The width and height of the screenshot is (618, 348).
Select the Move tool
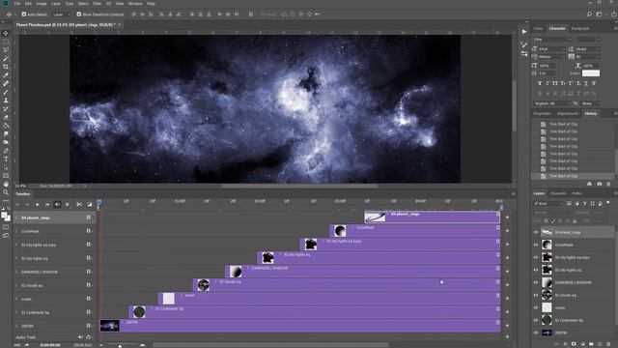(6, 33)
